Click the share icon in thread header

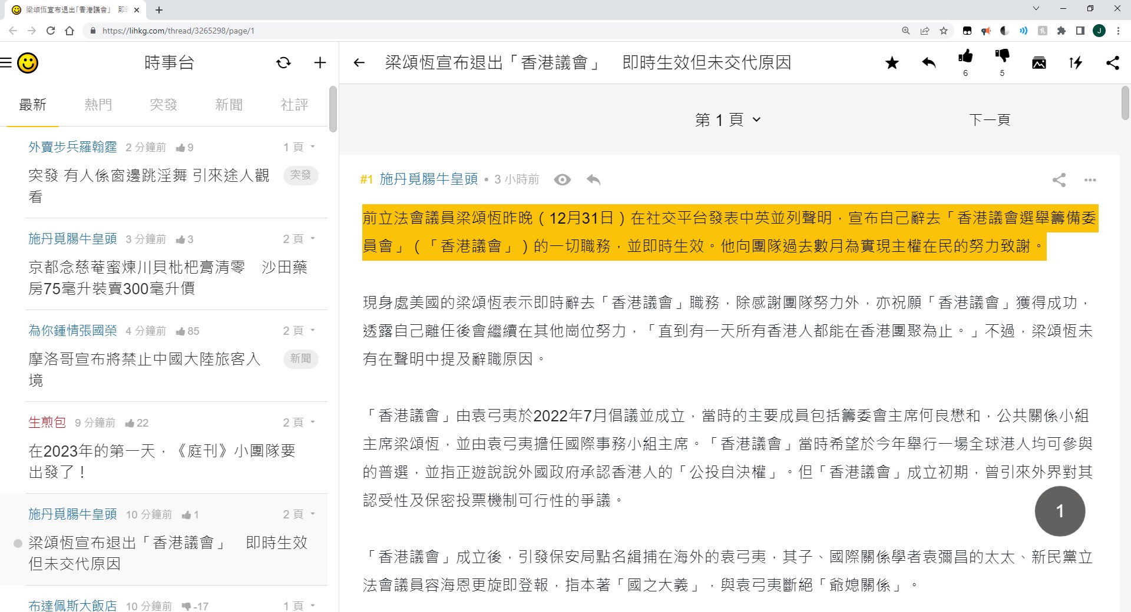[x=1112, y=63]
